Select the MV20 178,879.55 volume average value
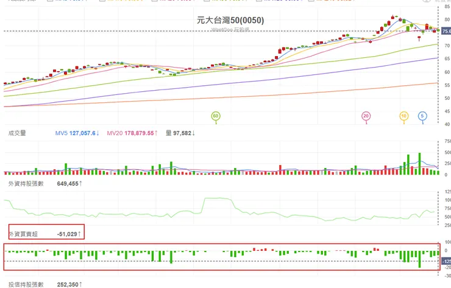This screenshot has width=451, height=288. [132, 133]
